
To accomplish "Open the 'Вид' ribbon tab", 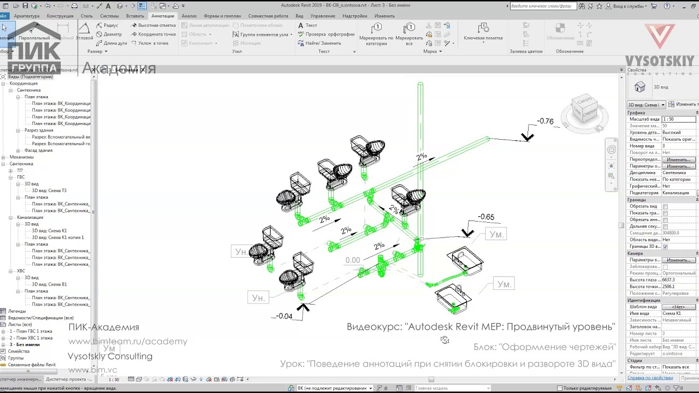I will click(299, 16).
